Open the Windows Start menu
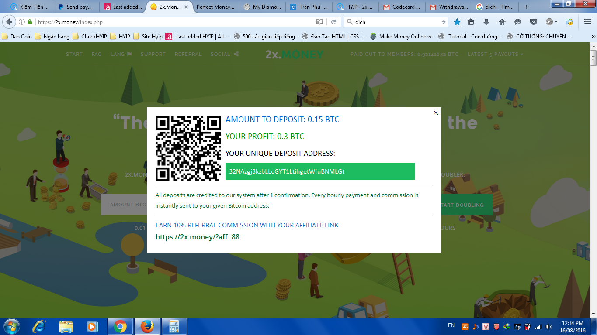597x335 pixels. (x=11, y=326)
